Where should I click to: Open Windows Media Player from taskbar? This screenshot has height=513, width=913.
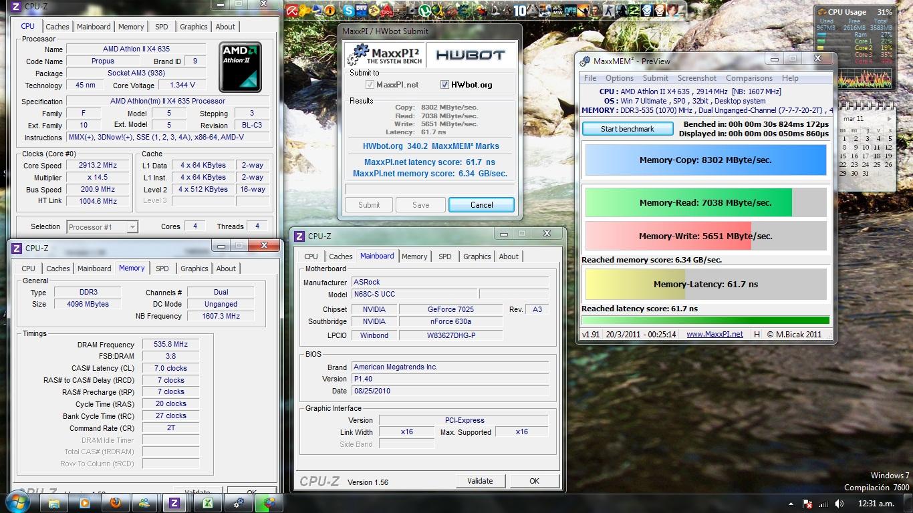click(86, 503)
